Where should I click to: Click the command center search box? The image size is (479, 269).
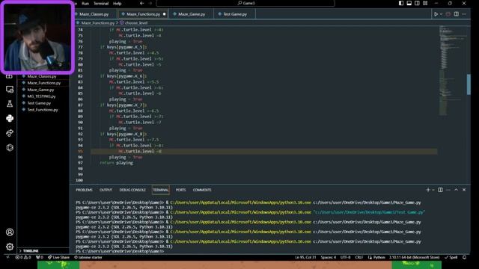click(245, 3)
